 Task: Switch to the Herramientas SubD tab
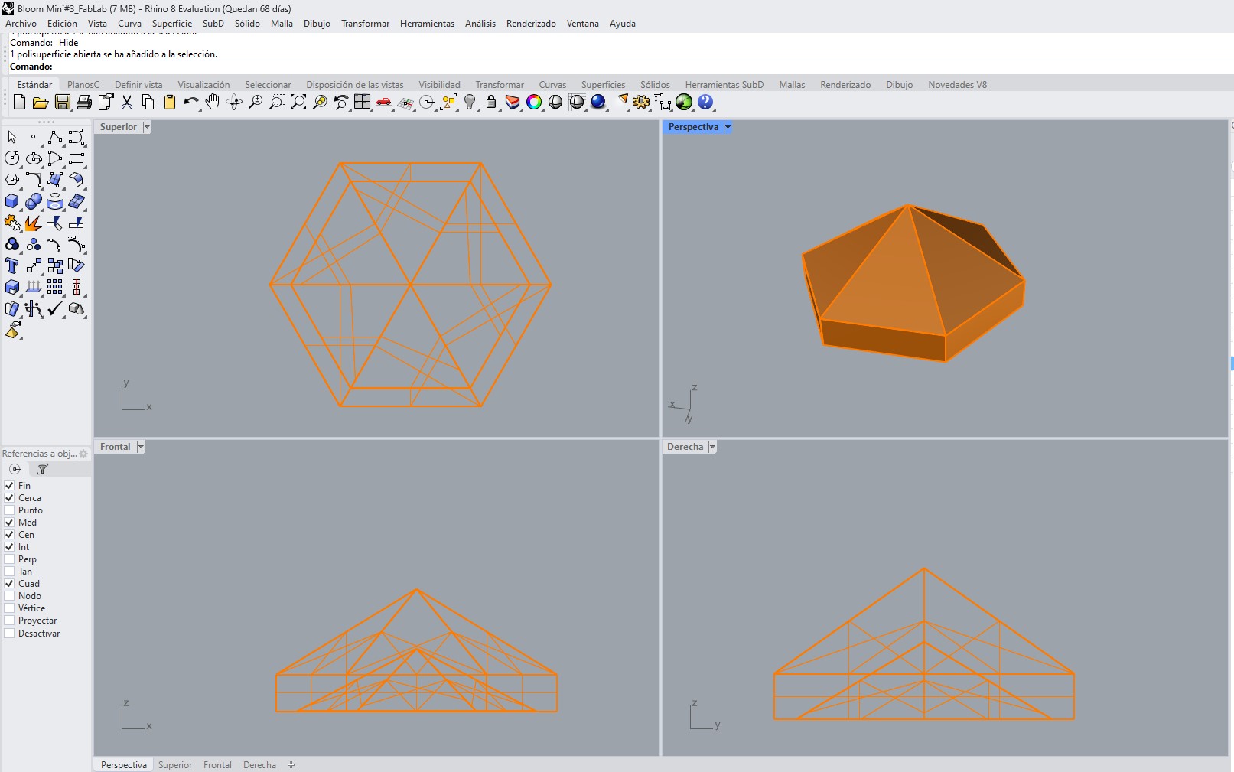pyautogui.click(x=724, y=84)
